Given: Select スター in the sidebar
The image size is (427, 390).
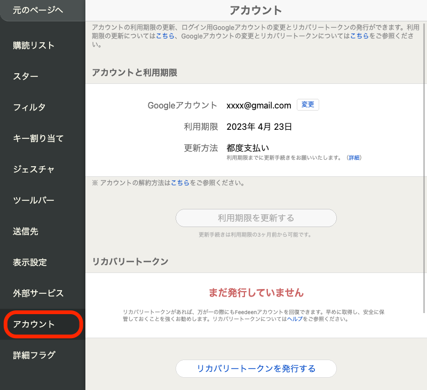Looking at the screenshot, I should (x=26, y=76).
